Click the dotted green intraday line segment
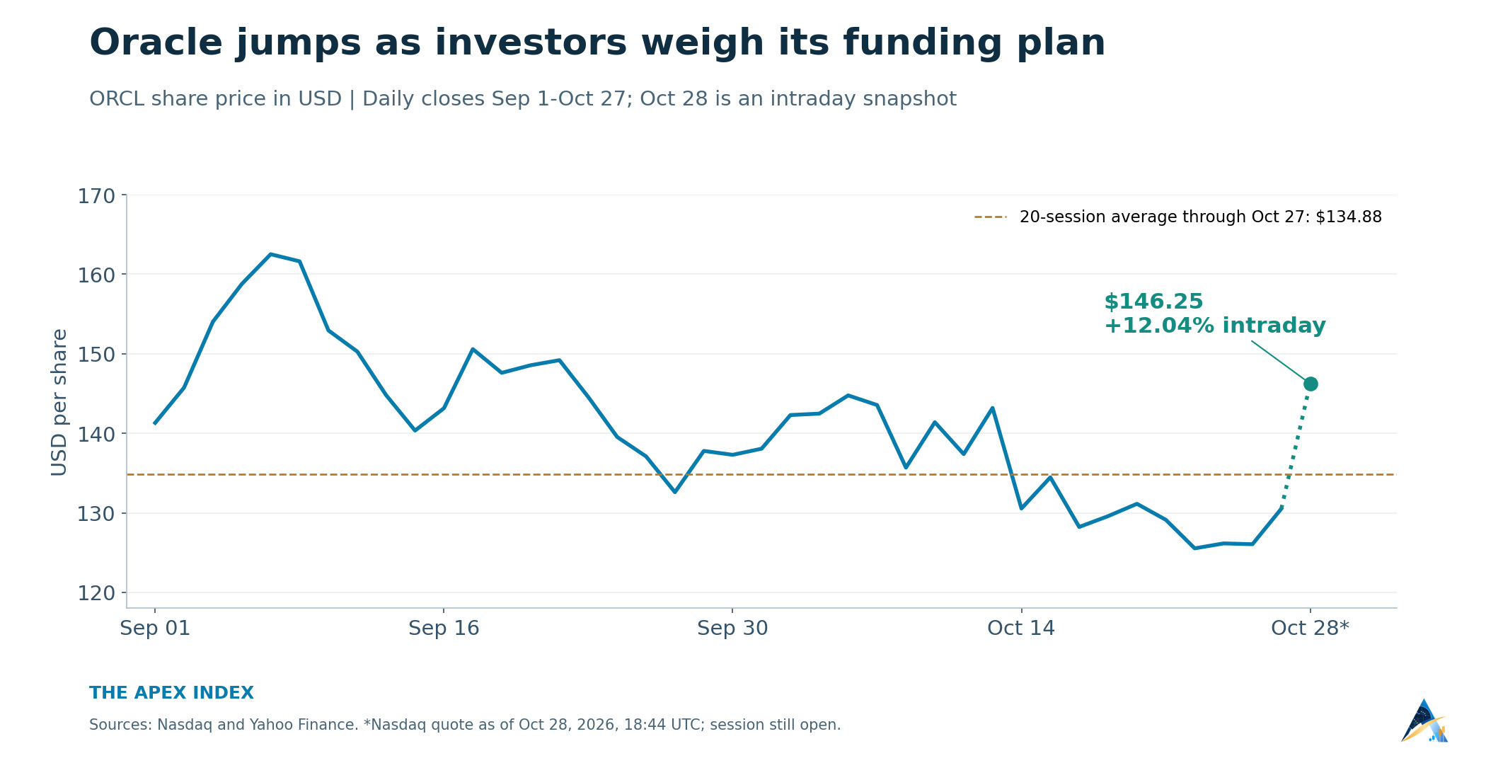Viewport: 1486px width, 780px height. tap(1296, 447)
